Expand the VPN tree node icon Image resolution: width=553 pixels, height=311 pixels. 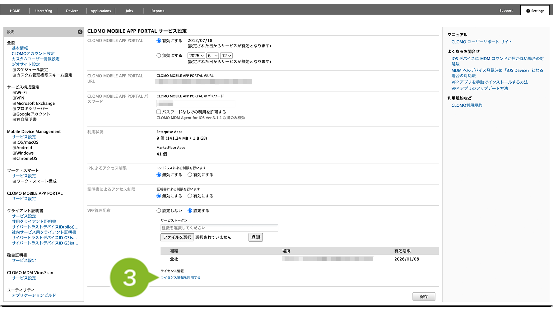[x=14, y=98]
